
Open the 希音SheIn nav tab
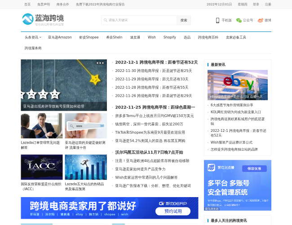[x=114, y=37]
